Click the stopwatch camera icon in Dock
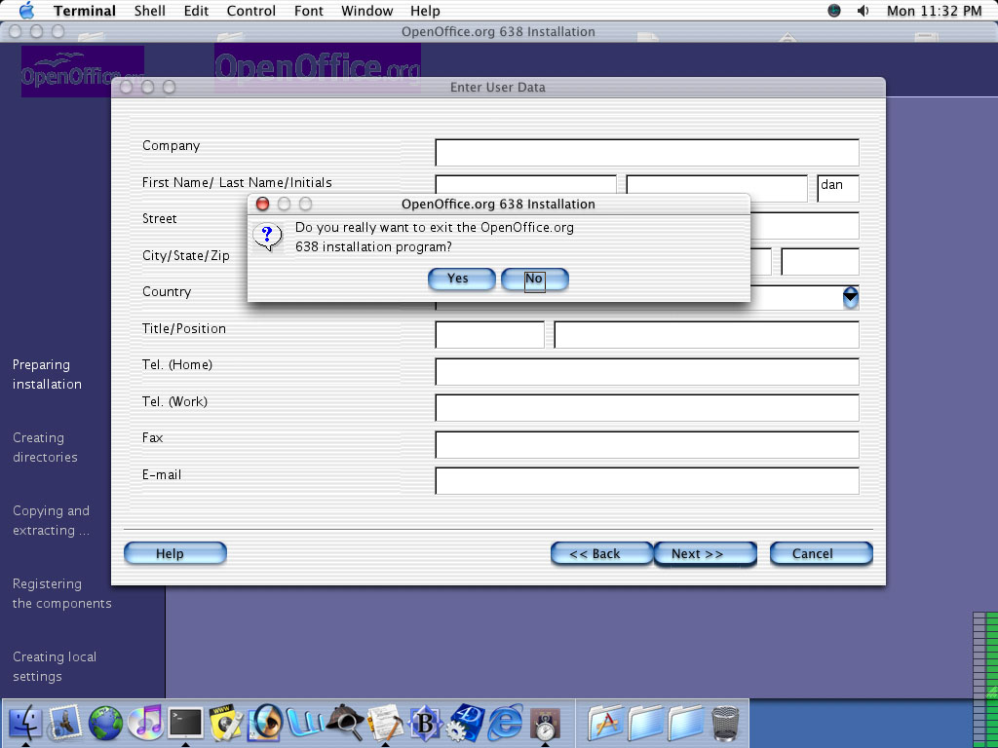The height and width of the screenshot is (748, 998). 545,725
